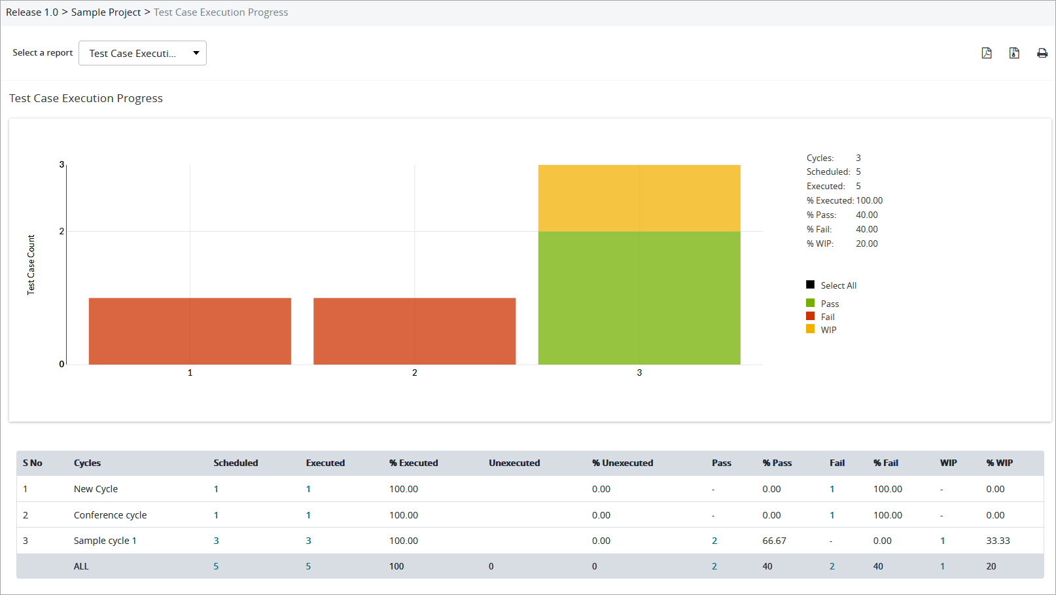Screen dimensions: 1056x595
Task: Click the Fail column header
Action: point(837,463)
